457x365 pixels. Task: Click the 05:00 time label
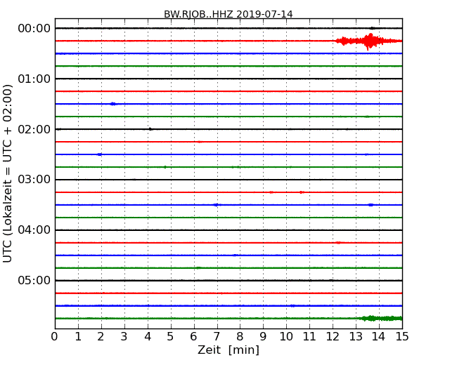click(34, 280)
